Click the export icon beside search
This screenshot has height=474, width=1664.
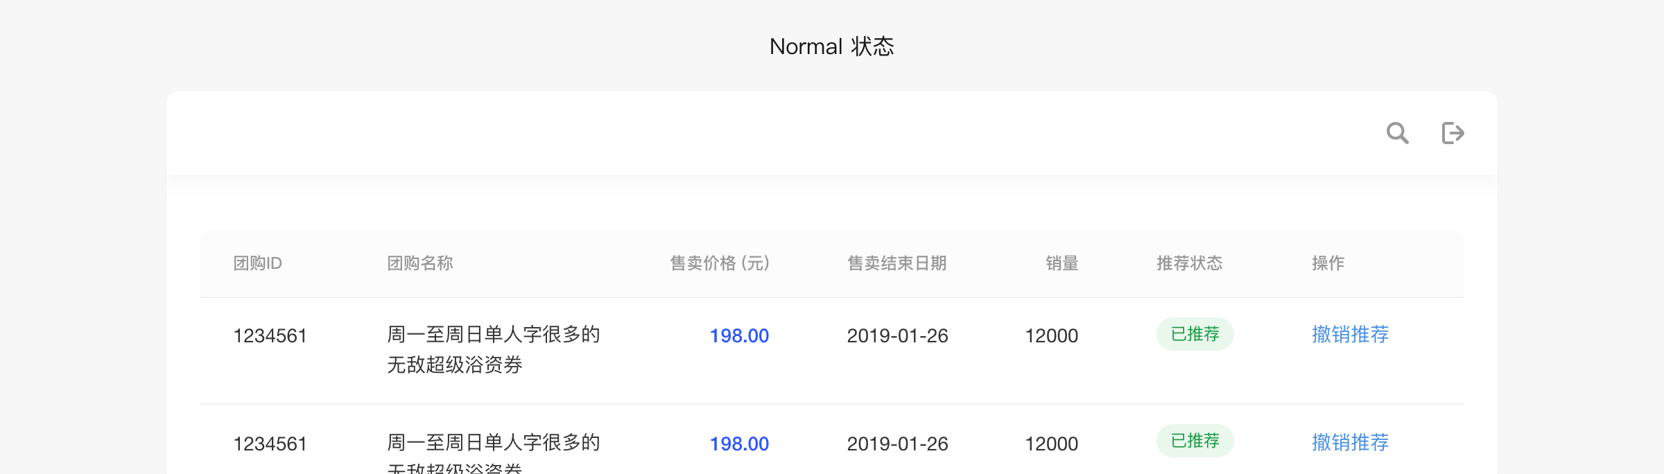pyautogui.click(x=1453, y=132)
